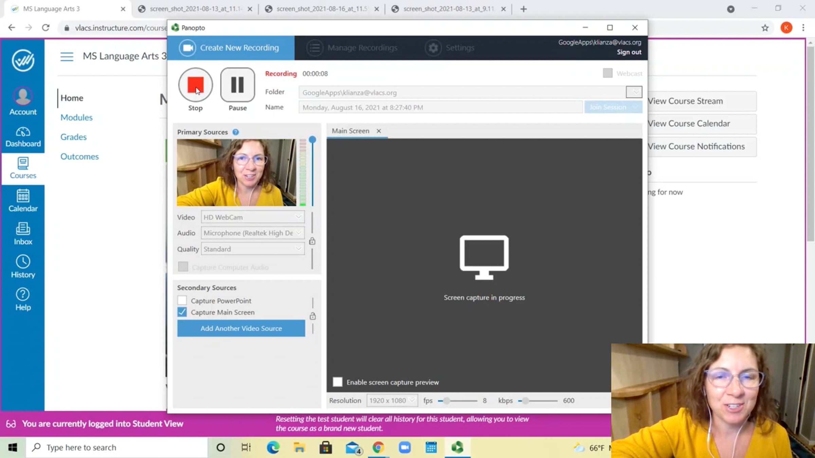Click the fps slider handle

click(x=447, y=401)
